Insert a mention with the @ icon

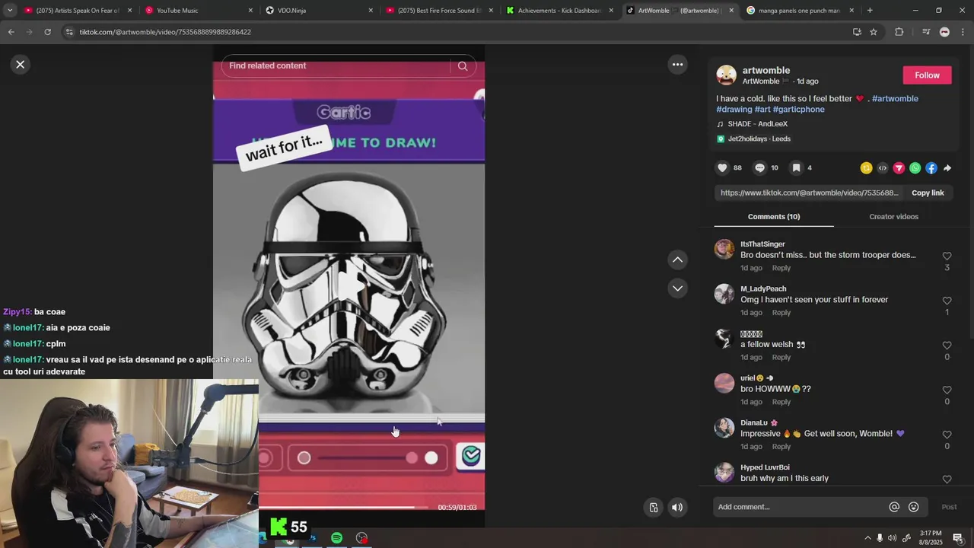894,507
